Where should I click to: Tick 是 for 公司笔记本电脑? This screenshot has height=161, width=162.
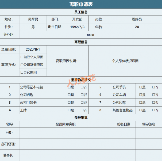click(x=69, y=87)
